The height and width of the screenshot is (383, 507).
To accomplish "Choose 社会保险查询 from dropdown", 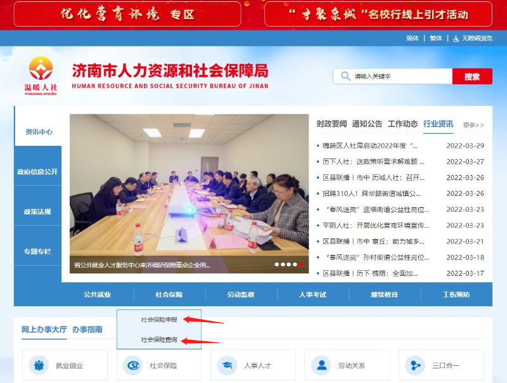I will pos(159,340).
